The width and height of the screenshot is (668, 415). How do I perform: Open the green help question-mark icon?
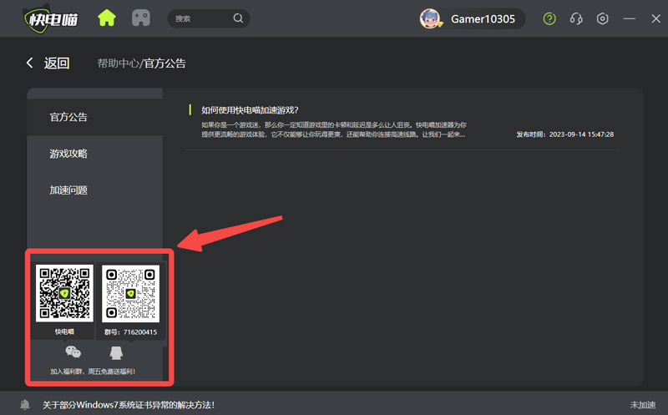point(549,18)
